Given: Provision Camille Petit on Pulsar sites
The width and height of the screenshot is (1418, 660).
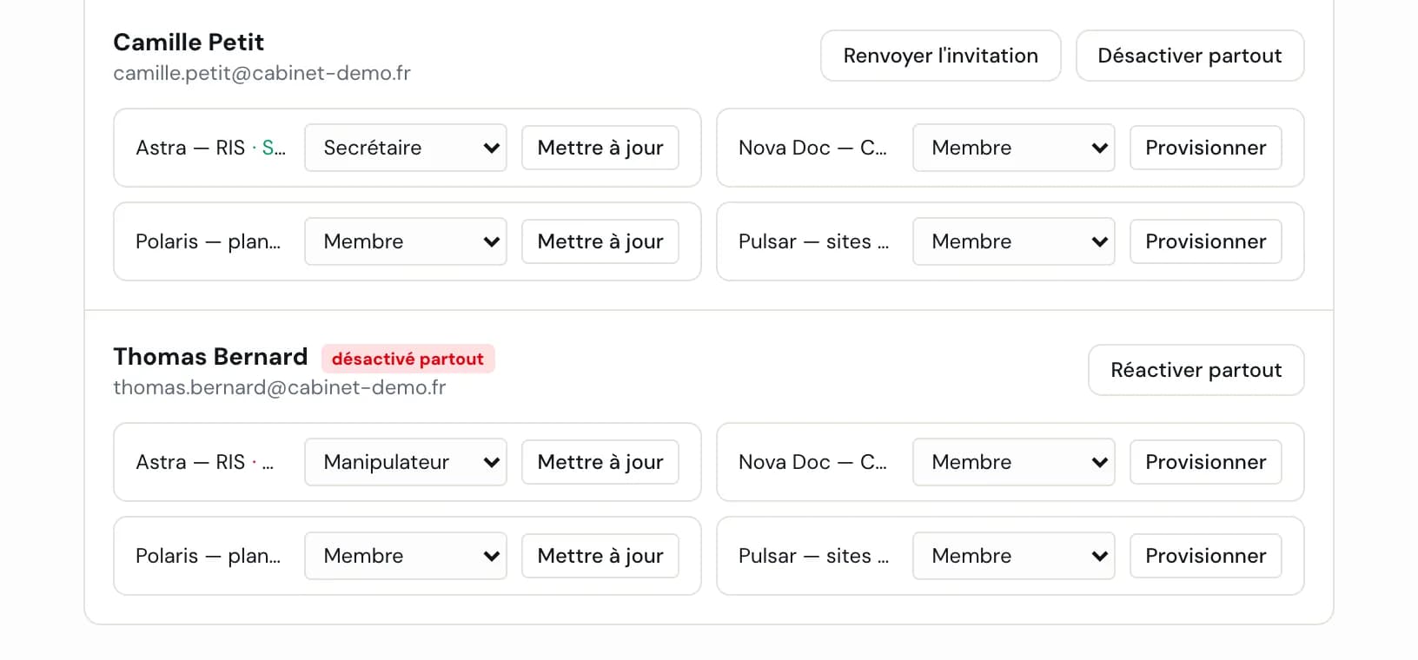Looking at the screenshot, I should click(x=1206, y=241).
